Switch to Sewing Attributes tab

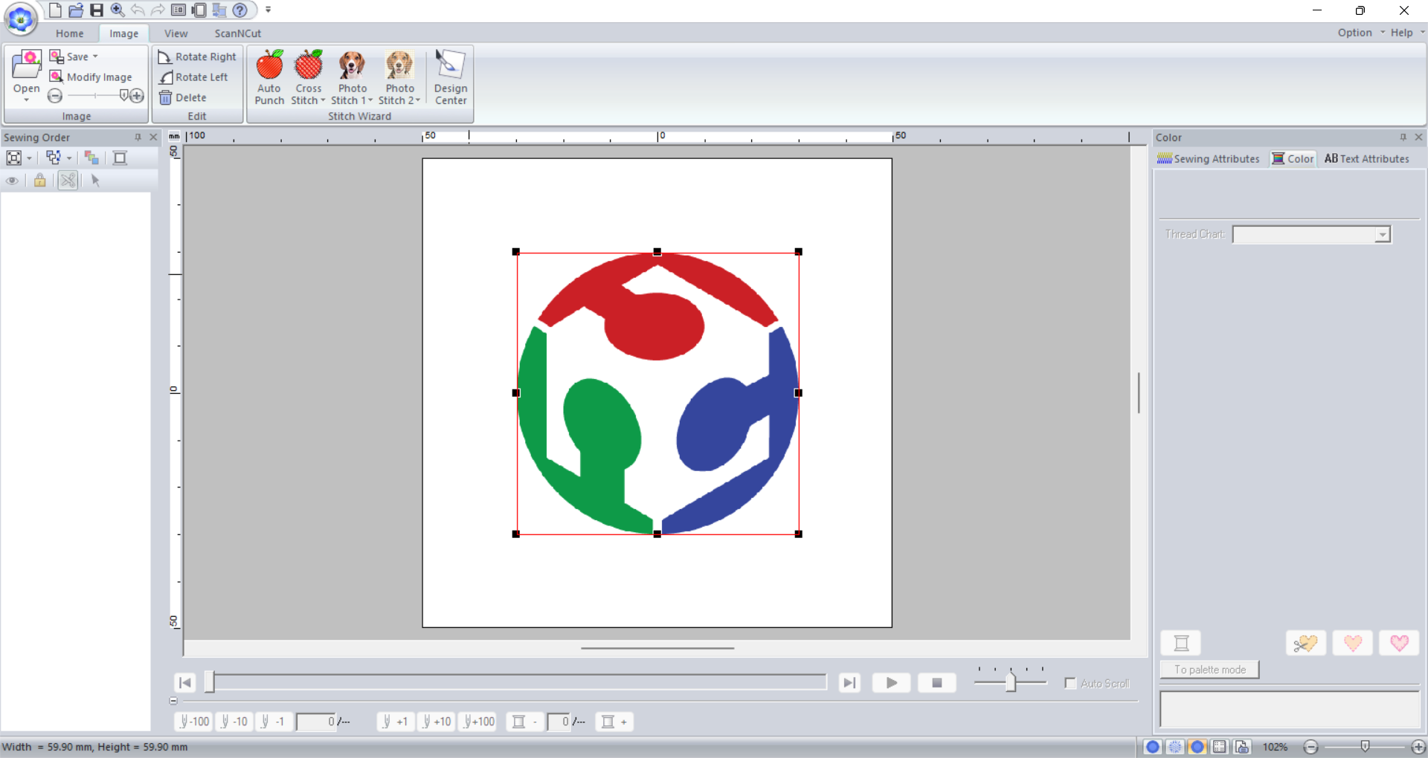coord(1209,159)
